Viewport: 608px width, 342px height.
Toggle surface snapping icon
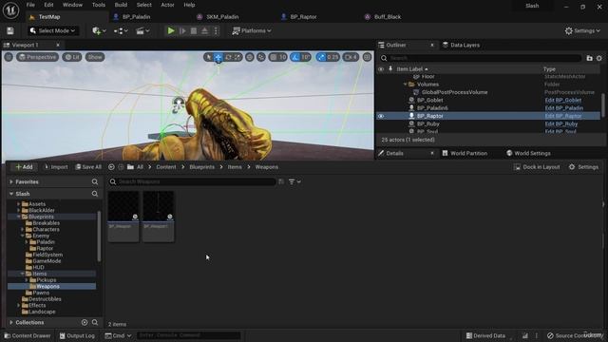click(x=261, y=57)
